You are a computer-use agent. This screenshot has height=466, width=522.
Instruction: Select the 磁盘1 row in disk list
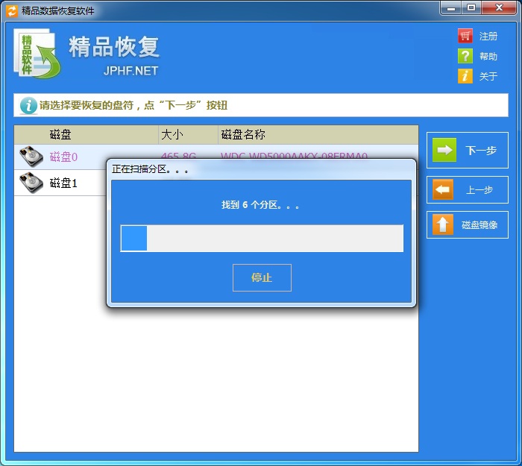pyautogui.click(x=63, y=183)
